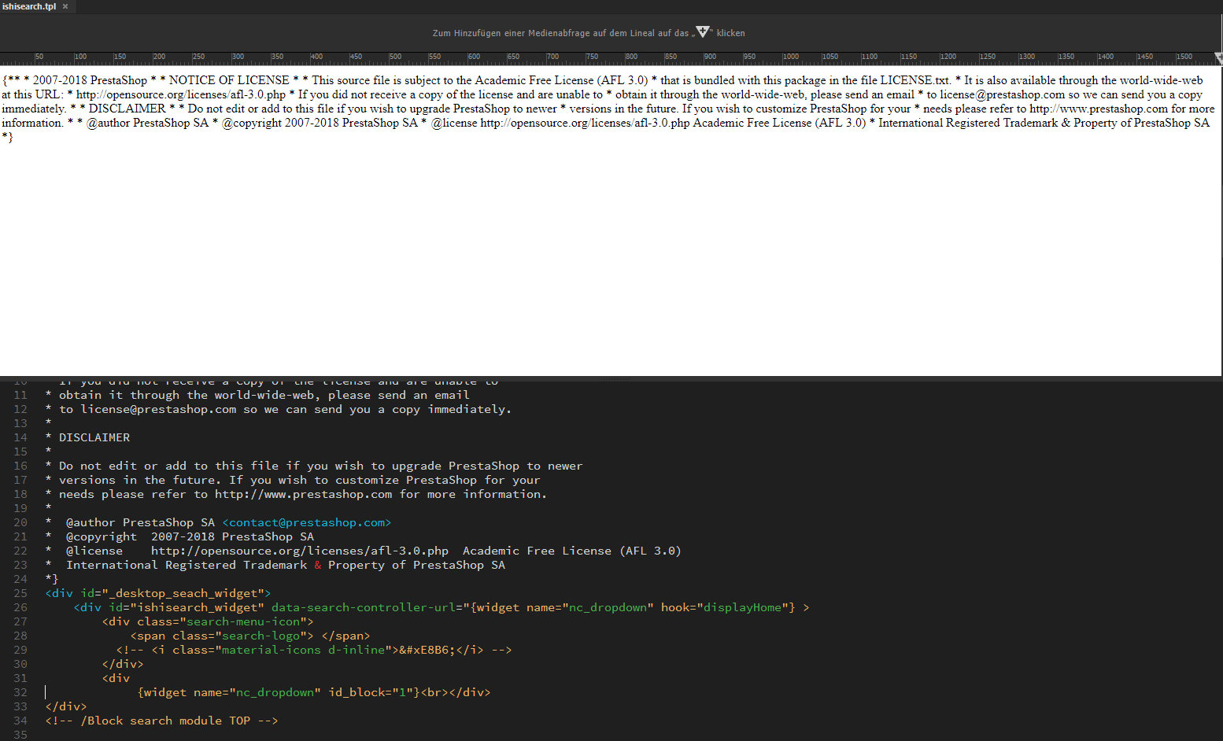Click the "displayHome" hook value in code

742,607
